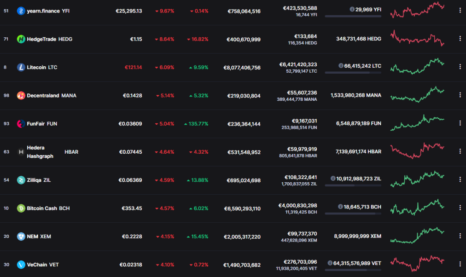Open the three-dot menu for FunFair
The image size is (466, 277).
coord(460,123)
